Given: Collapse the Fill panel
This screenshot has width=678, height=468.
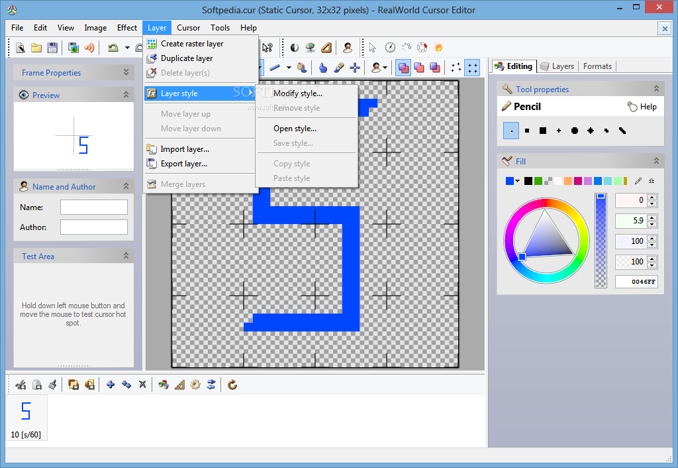Looking at the screenshot, I should point(656,161).
